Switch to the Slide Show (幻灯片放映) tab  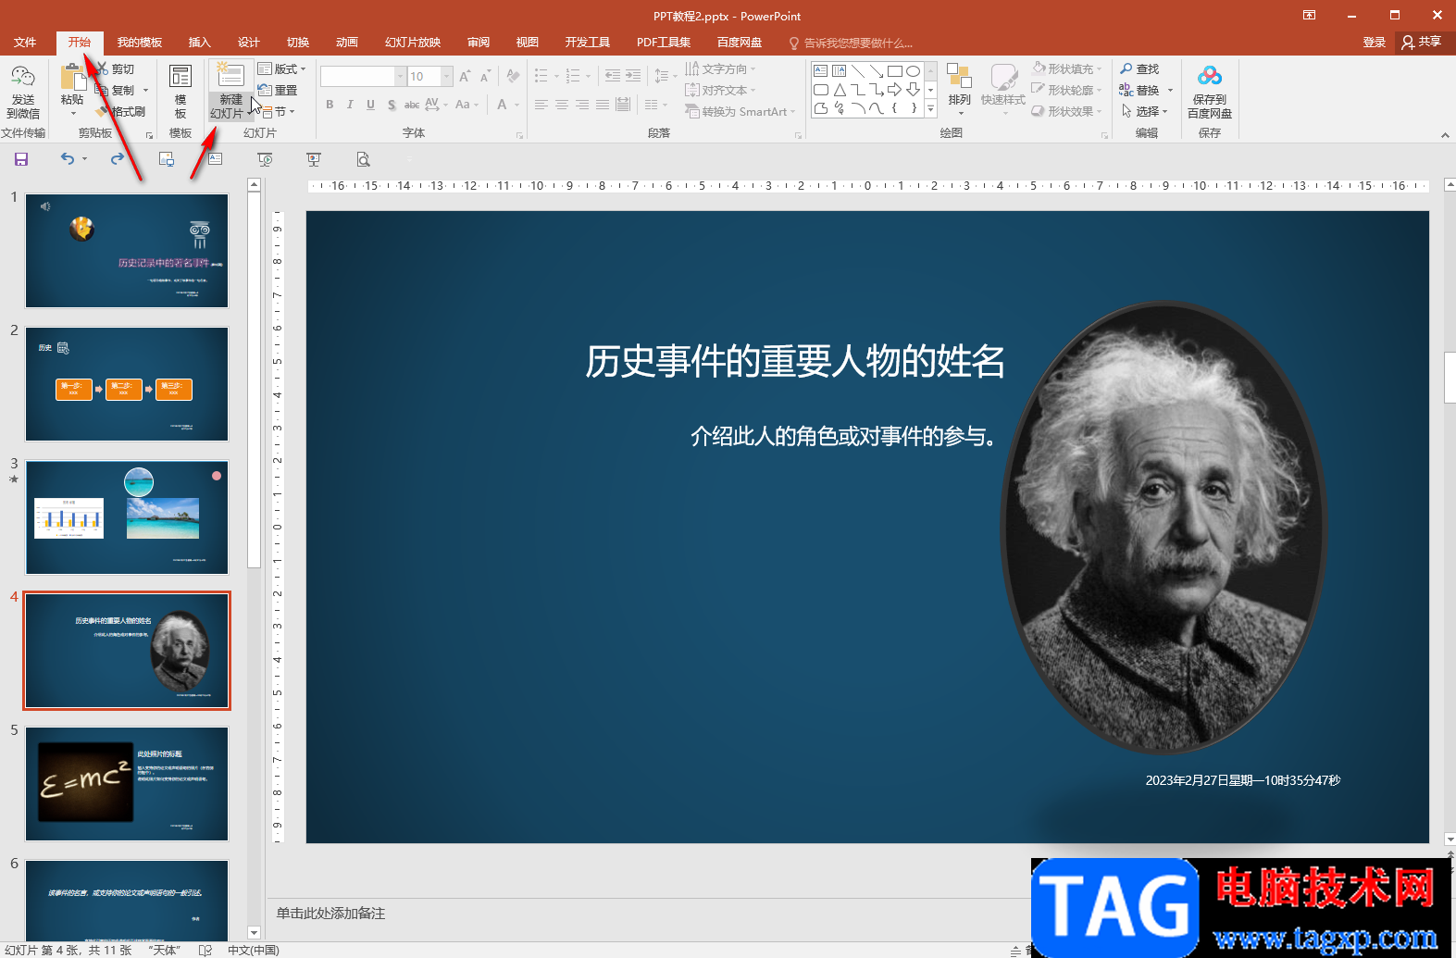click(413, 43)
